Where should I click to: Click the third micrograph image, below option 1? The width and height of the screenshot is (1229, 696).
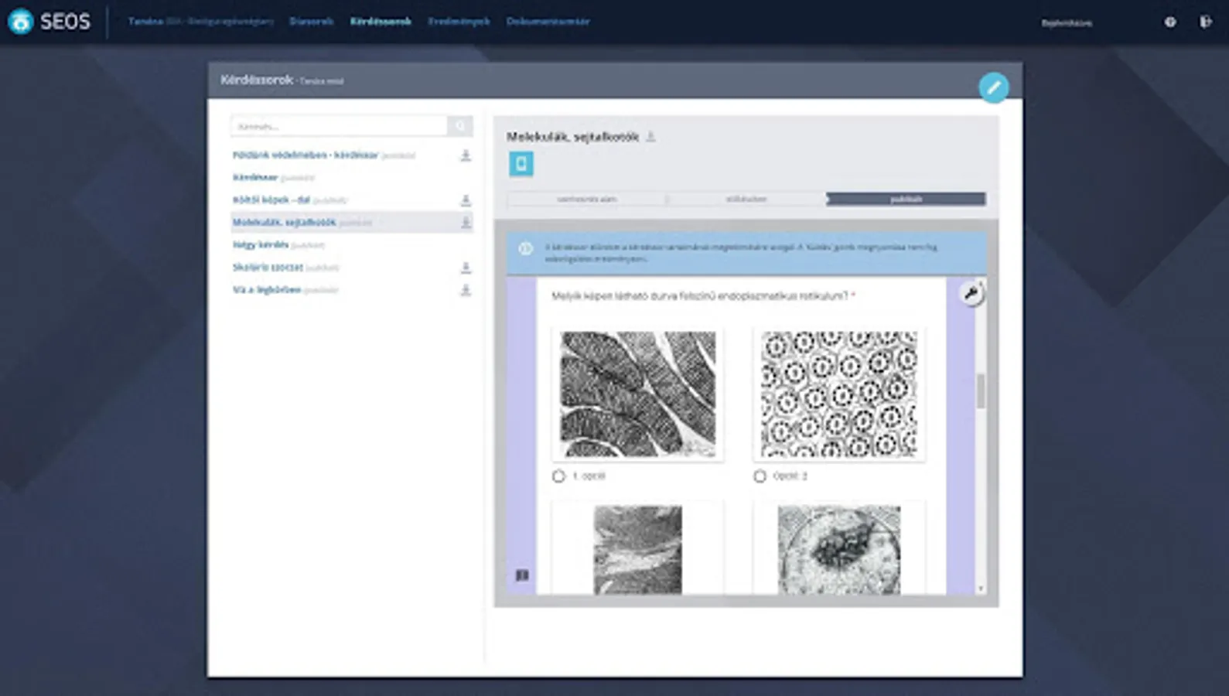[638, 550]
